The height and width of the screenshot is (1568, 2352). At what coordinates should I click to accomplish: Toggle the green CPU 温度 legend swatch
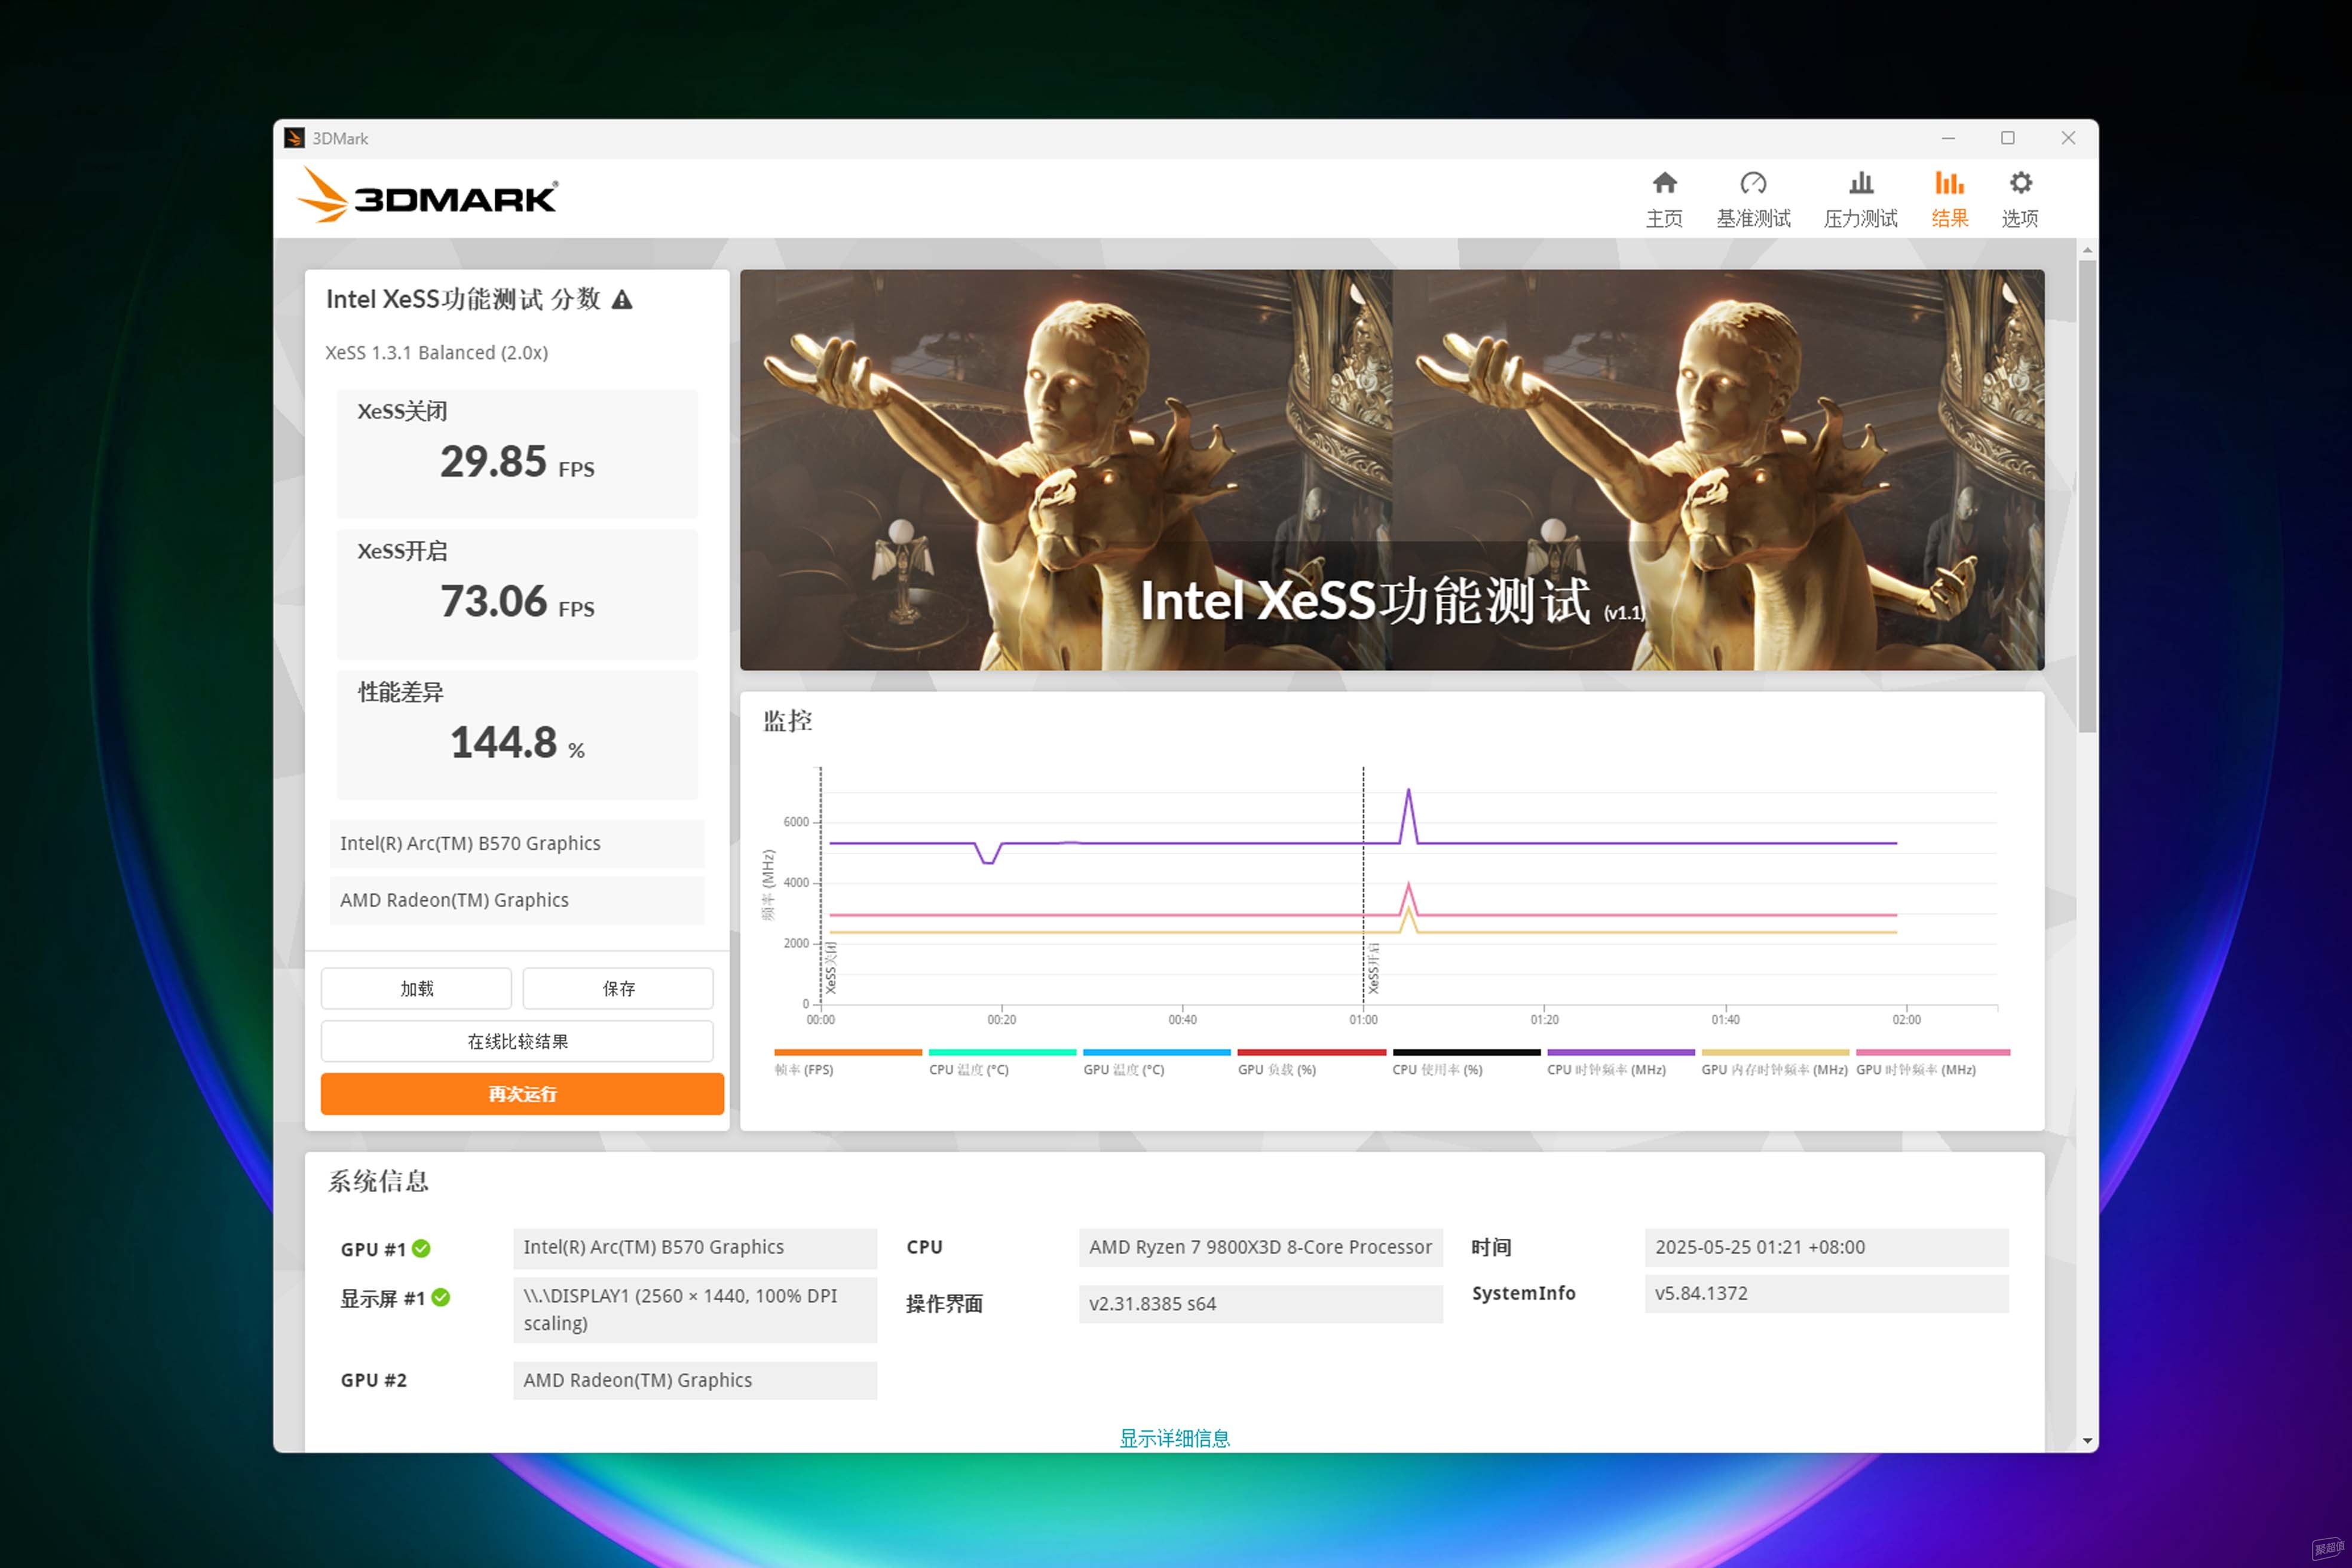pyautogui.click(x=1002, y=1052)
